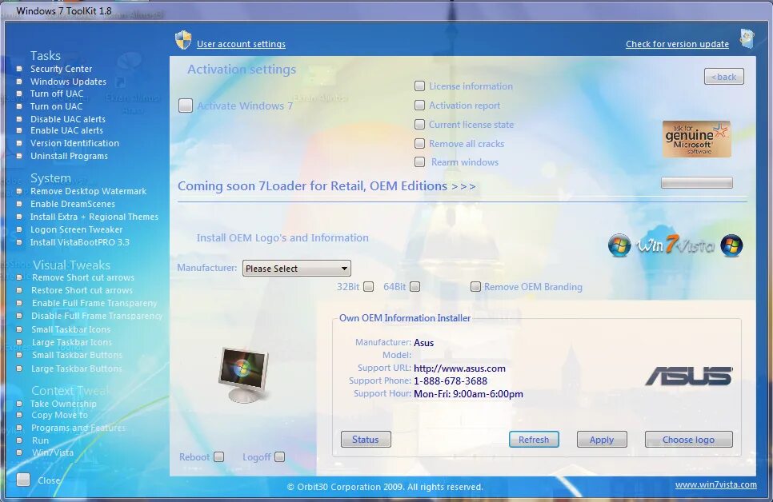Click the User account settings shield icon
Viewport: 773px width, 502px height.
click(x=183, y=41)
